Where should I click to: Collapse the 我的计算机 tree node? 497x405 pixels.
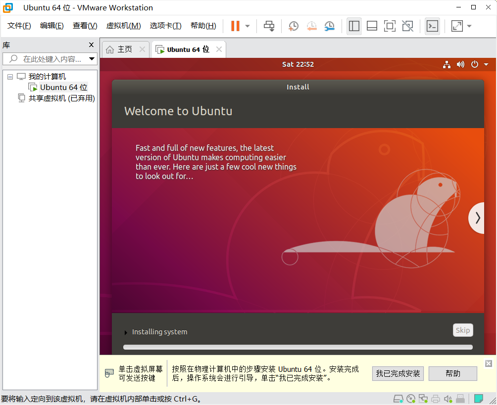(x=10, y=77)
